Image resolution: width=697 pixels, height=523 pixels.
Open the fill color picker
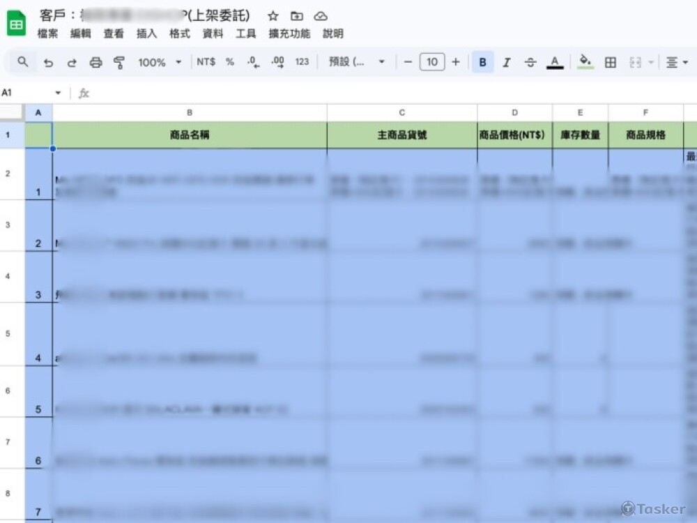(x=585, y=62)
